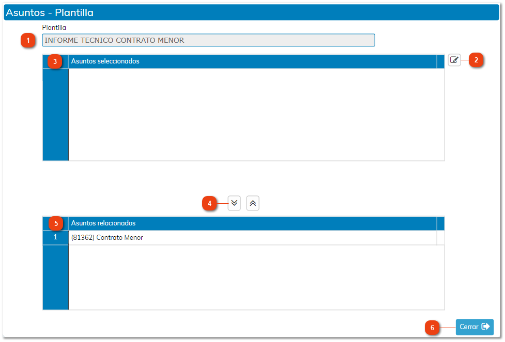505x342 pixels.
Task: Click red marker number 6
Action: [x=432, y=327]
